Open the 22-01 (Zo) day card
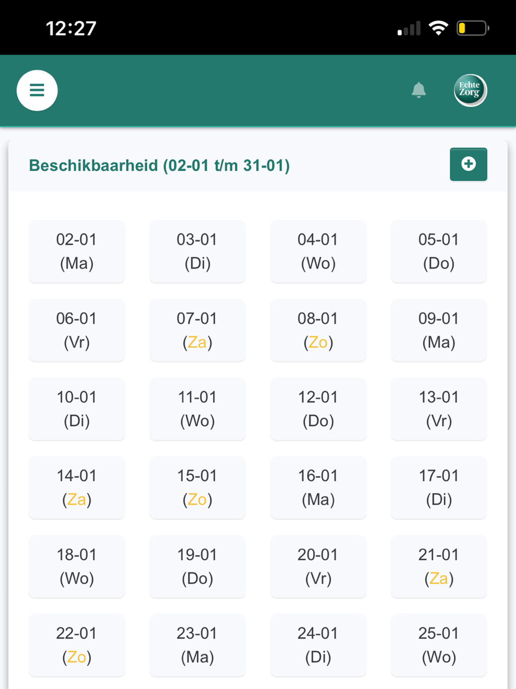 pyautogui.click(x=77, y=645)
